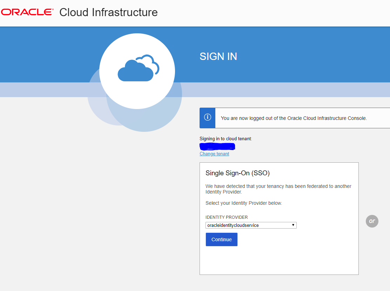Click the Continue button
This screenshot has height=291, width=390.
222,239
